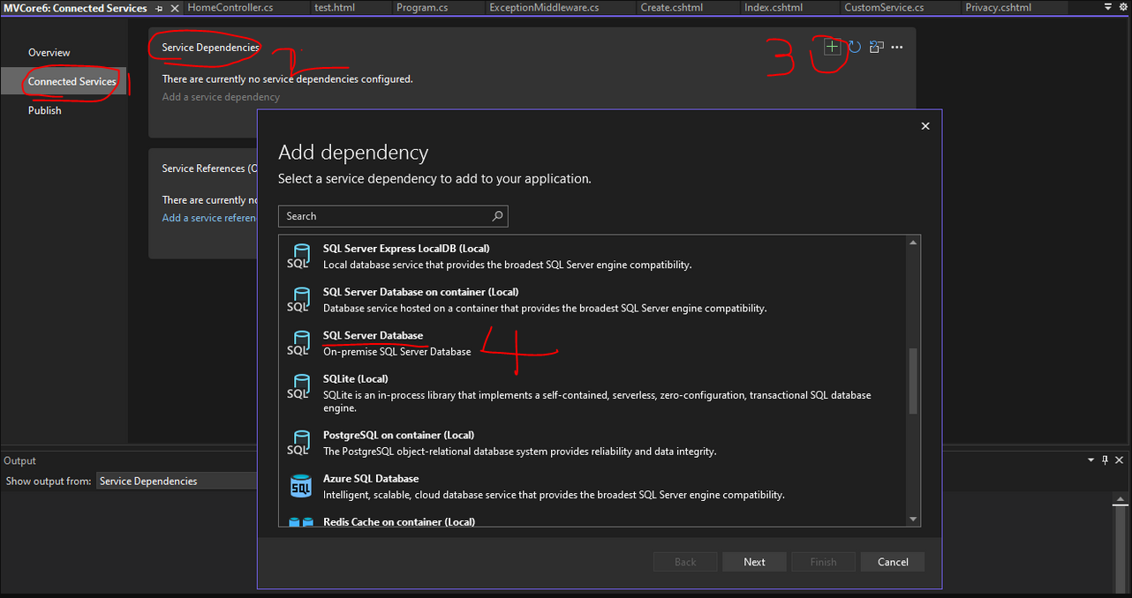1132x598 pixels.
Task: Open the Index.cshtml tab
Action: pos(774,7)
